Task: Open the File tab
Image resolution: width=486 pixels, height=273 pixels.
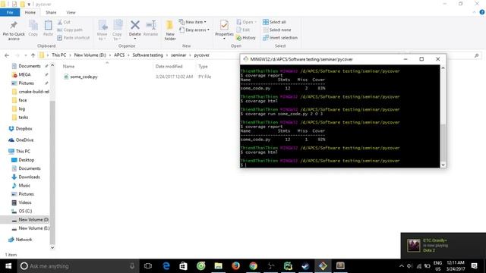Action: click(x=10, y=12)
